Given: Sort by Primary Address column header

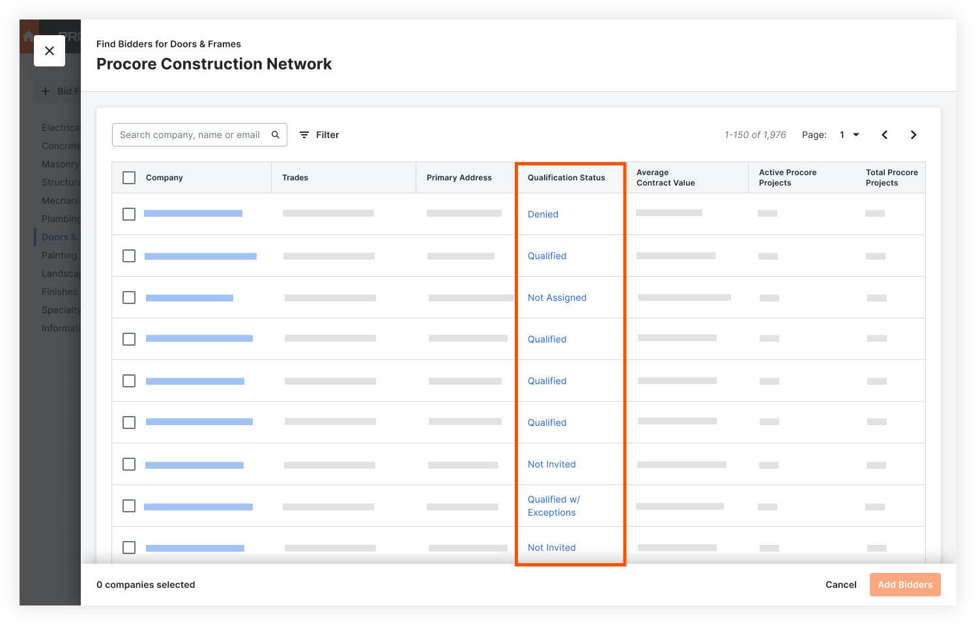Looking at the screenshot, I should [459, 178].
